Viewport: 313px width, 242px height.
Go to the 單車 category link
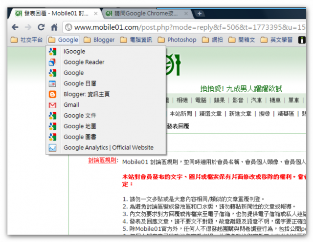[293, 100]
